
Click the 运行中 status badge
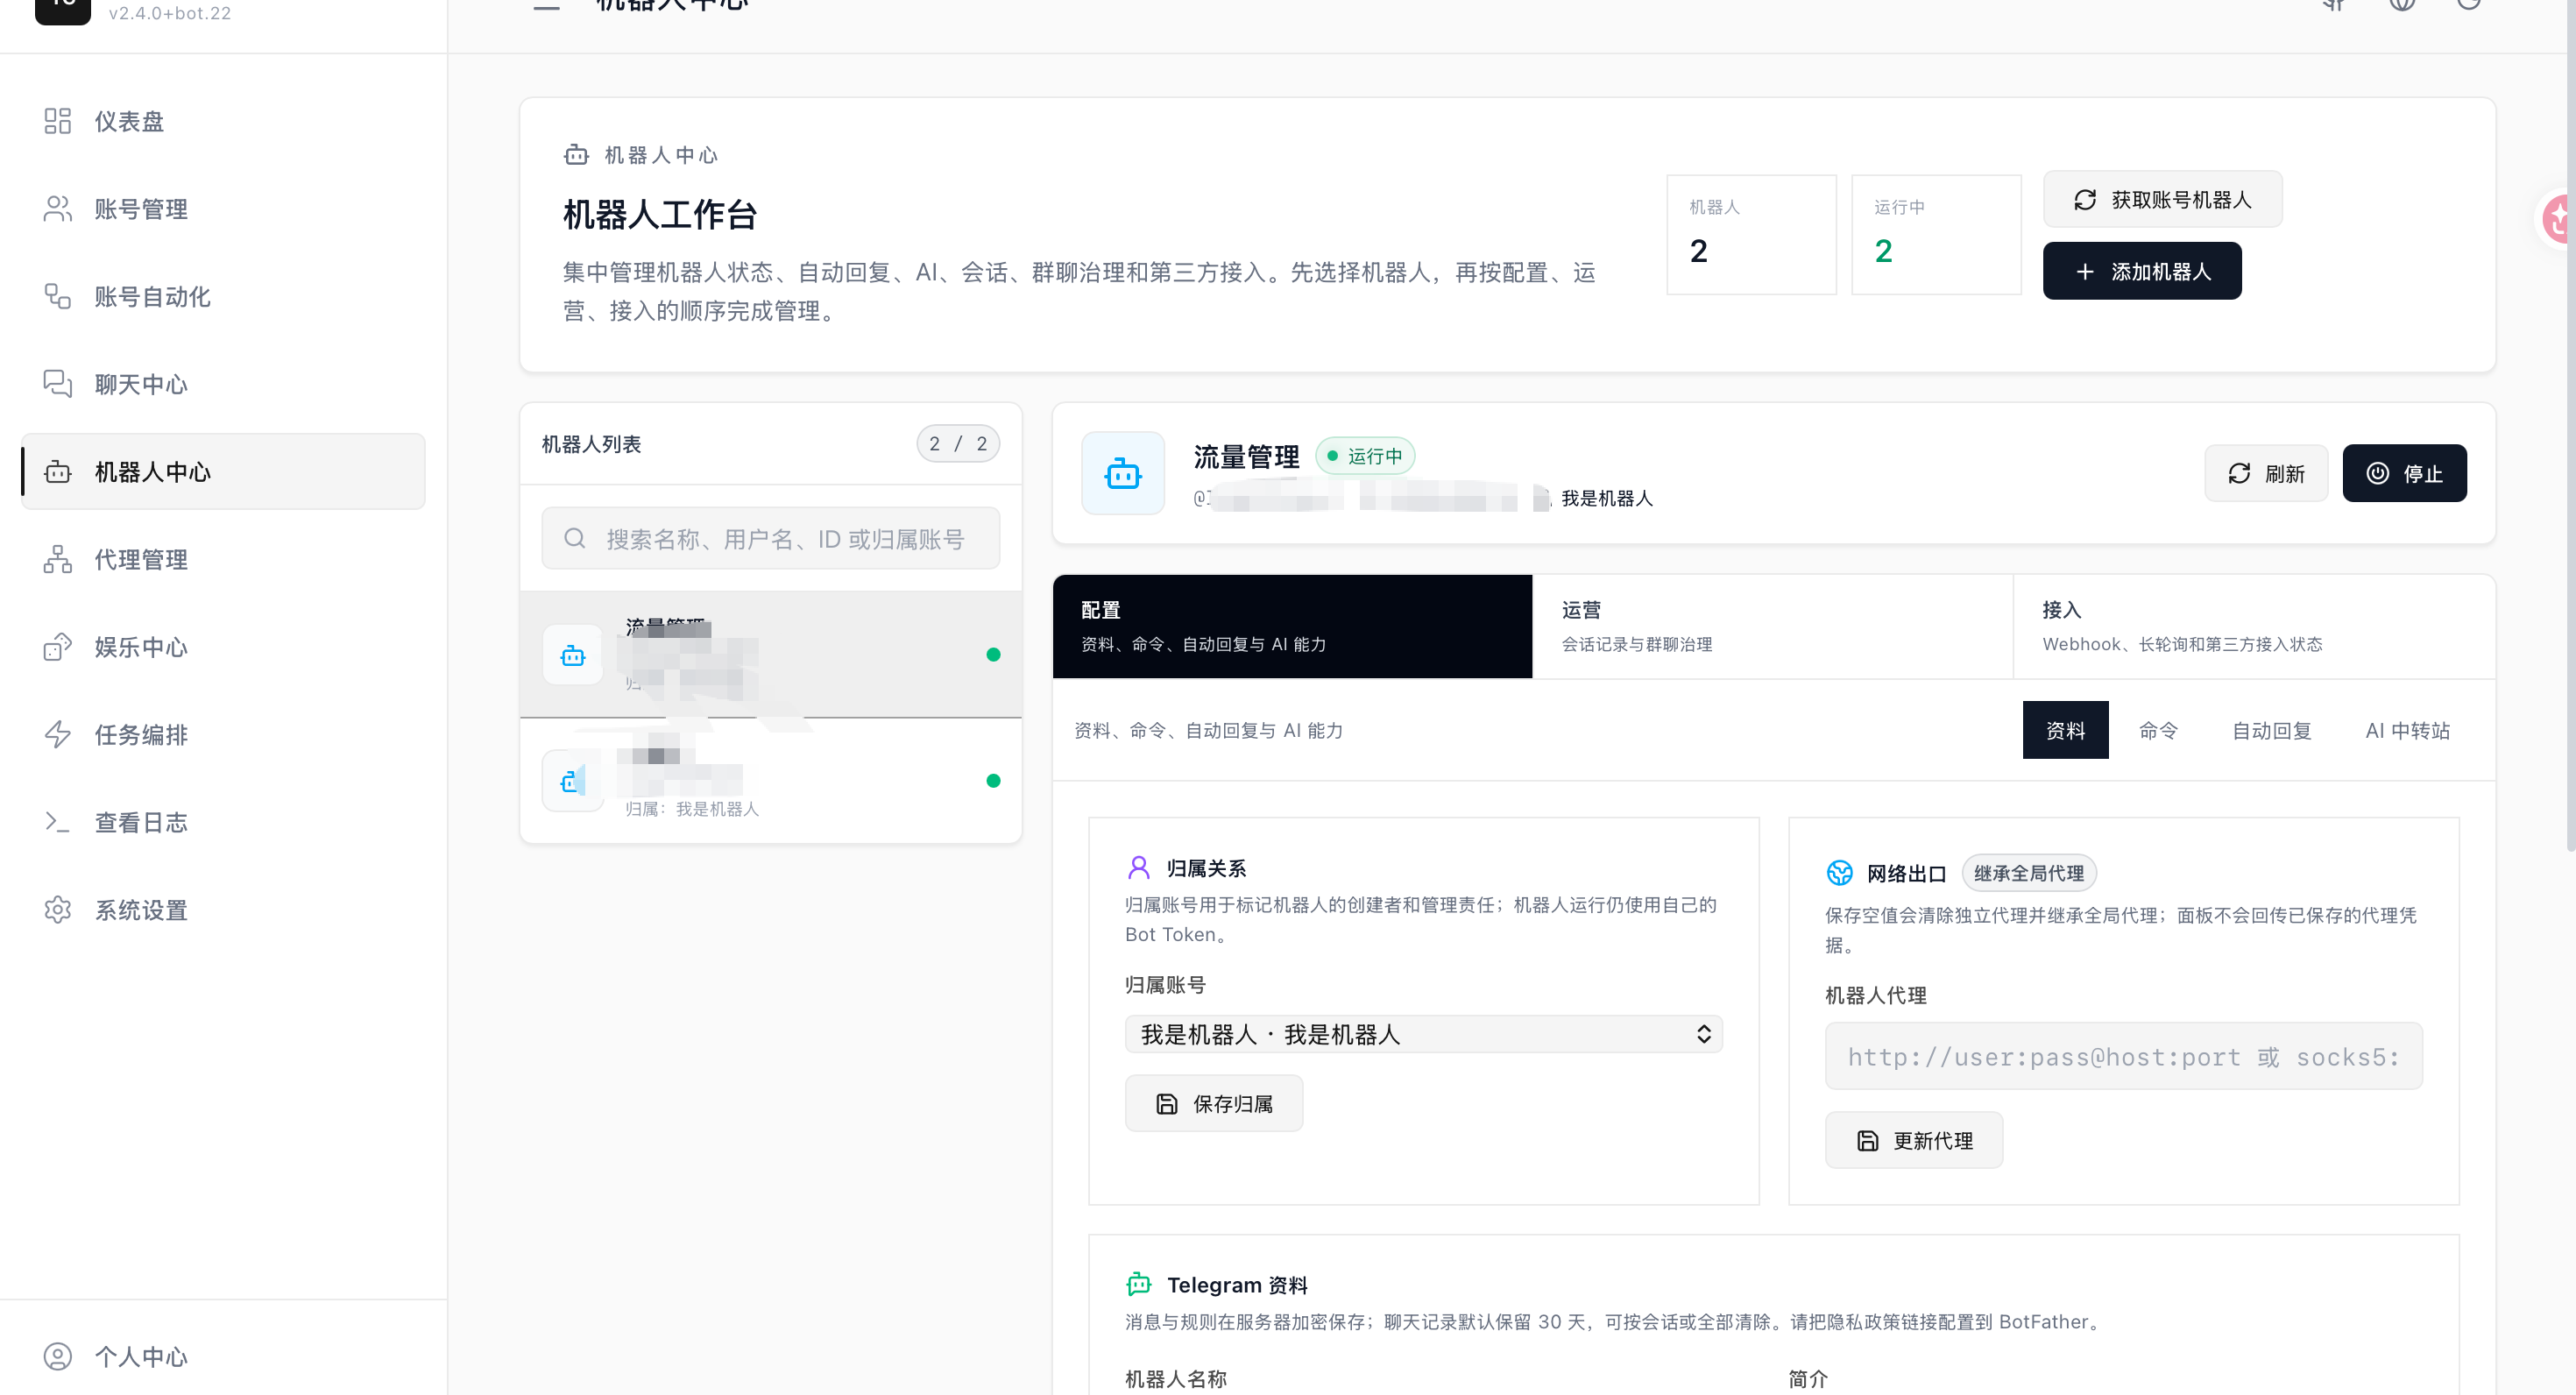1365,457
